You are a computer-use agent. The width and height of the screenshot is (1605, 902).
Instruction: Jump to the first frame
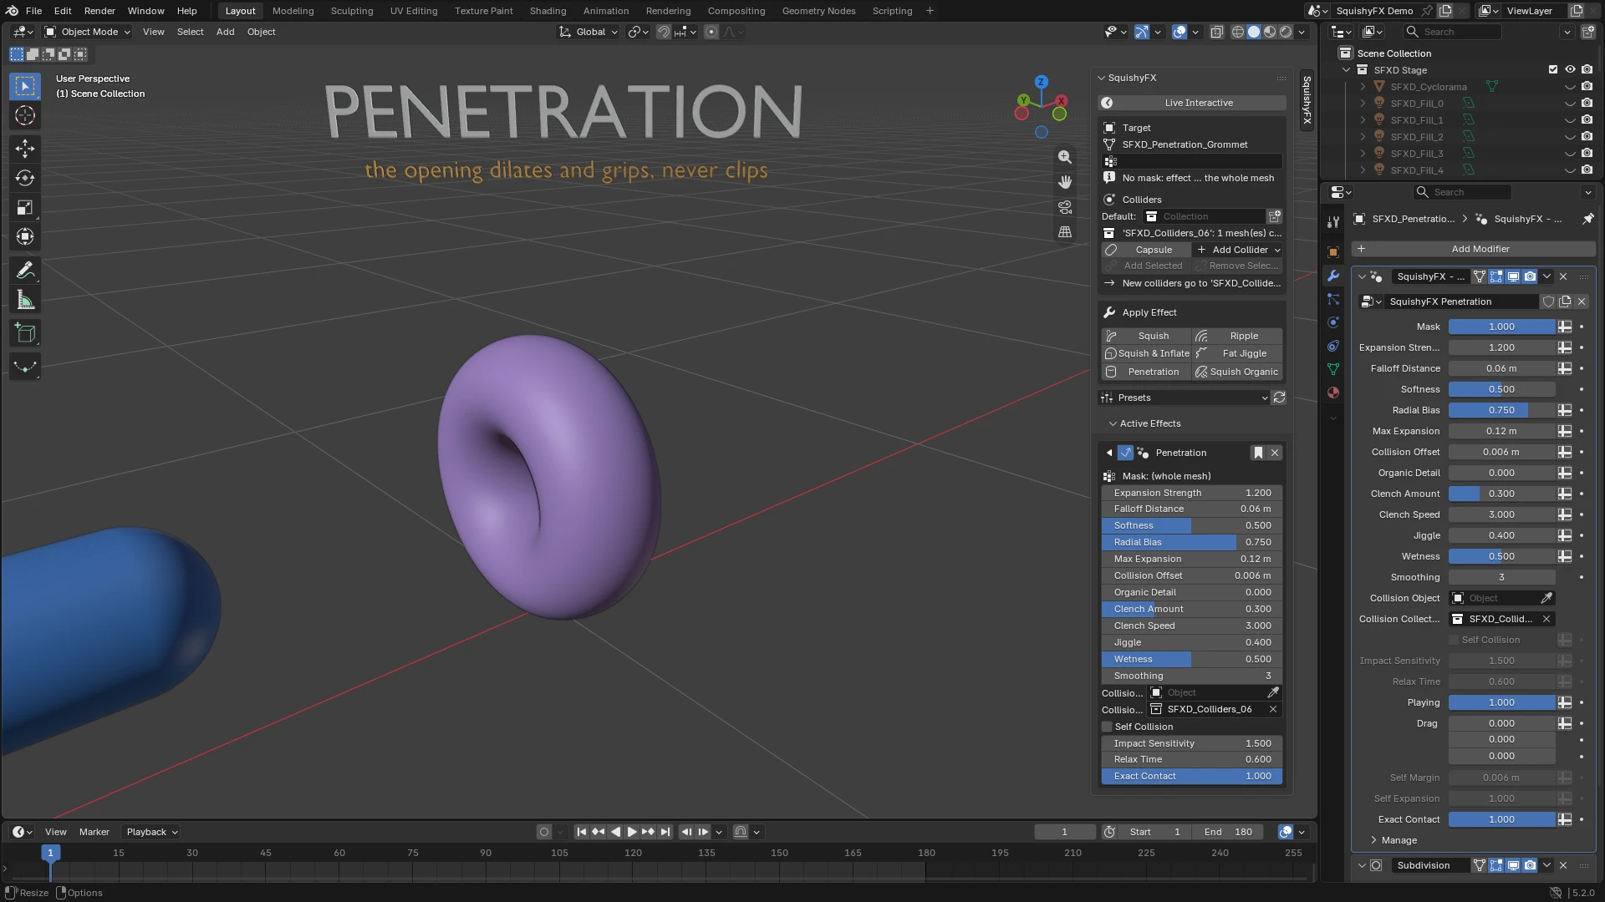pyautogui.click(x=582, y=832)
